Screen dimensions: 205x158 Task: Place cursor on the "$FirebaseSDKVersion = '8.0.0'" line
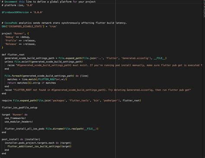click(x=22, y=13)
